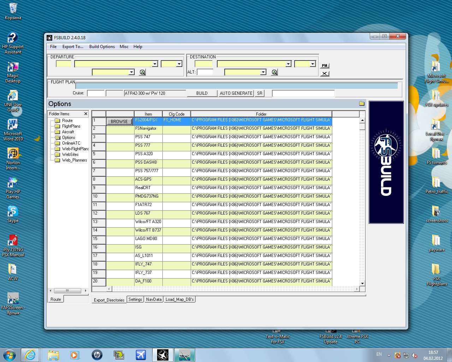
Task: Click the departure airport lookup icon
Action: tap(142, 72)
